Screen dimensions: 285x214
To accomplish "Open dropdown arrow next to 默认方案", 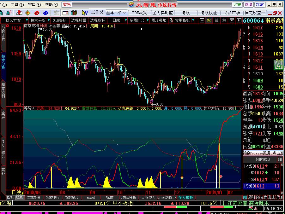I will [27, 20].
